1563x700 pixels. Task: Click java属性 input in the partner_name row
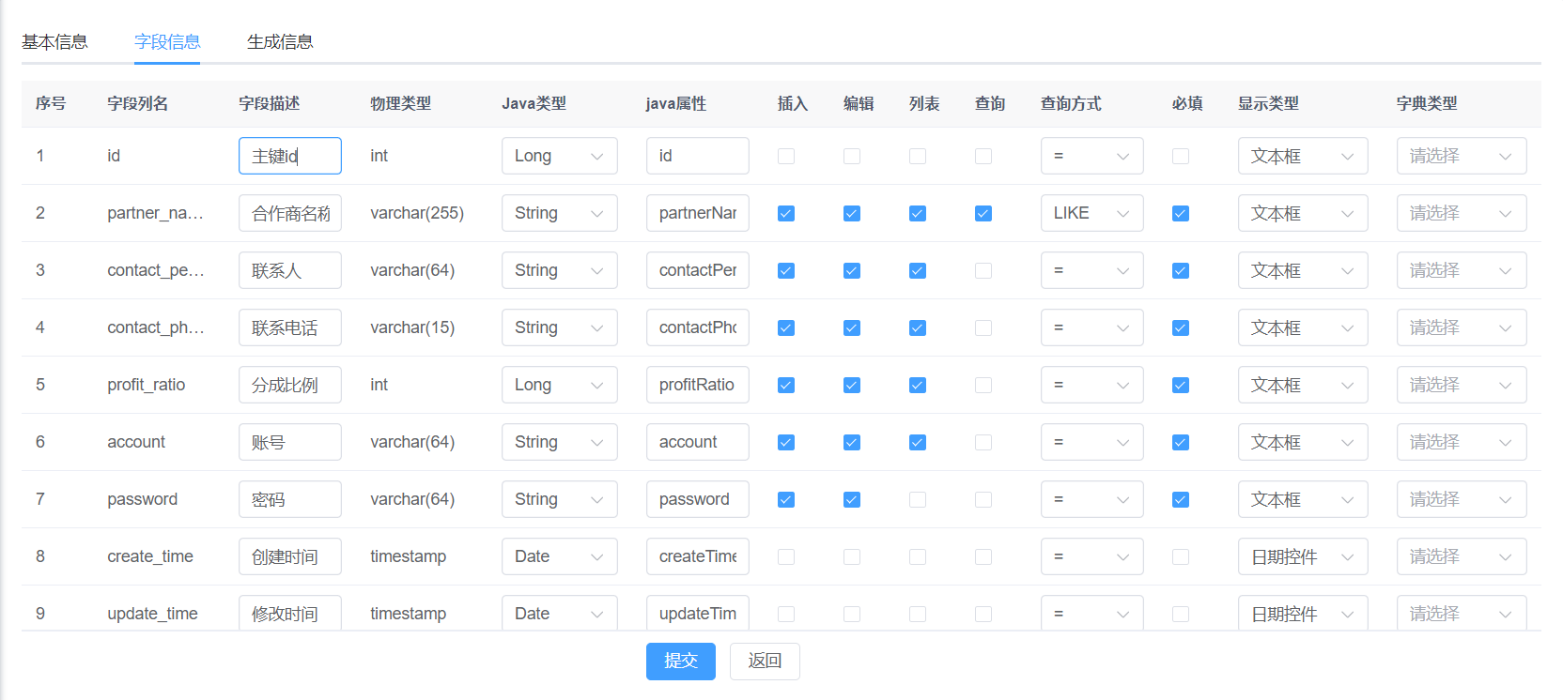coord(698,213)
